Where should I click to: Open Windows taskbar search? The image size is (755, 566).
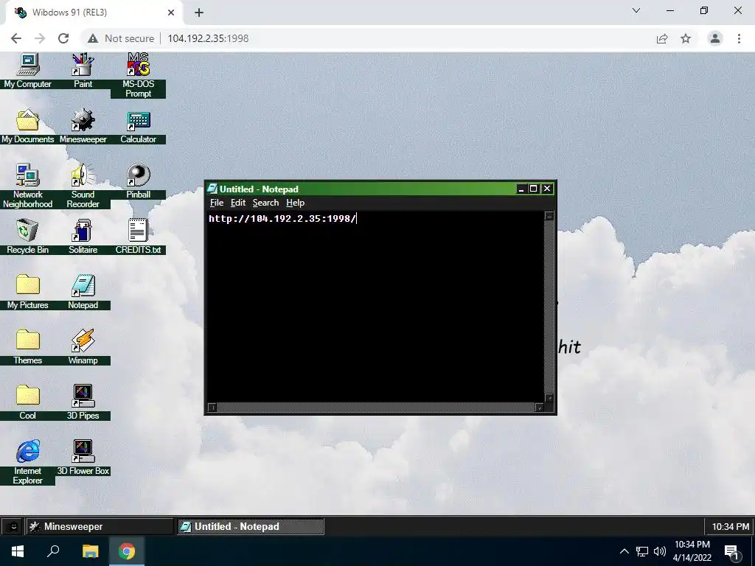[x=53, y=551]
